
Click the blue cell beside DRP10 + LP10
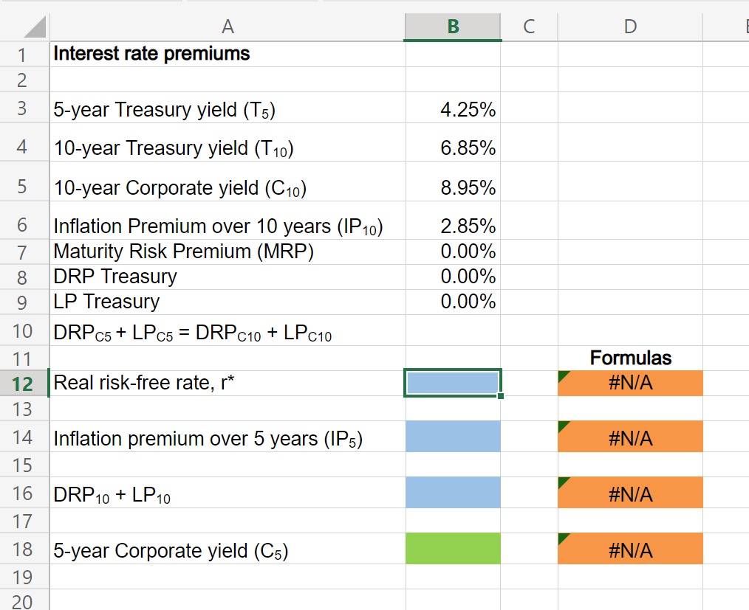pos(452,492)
